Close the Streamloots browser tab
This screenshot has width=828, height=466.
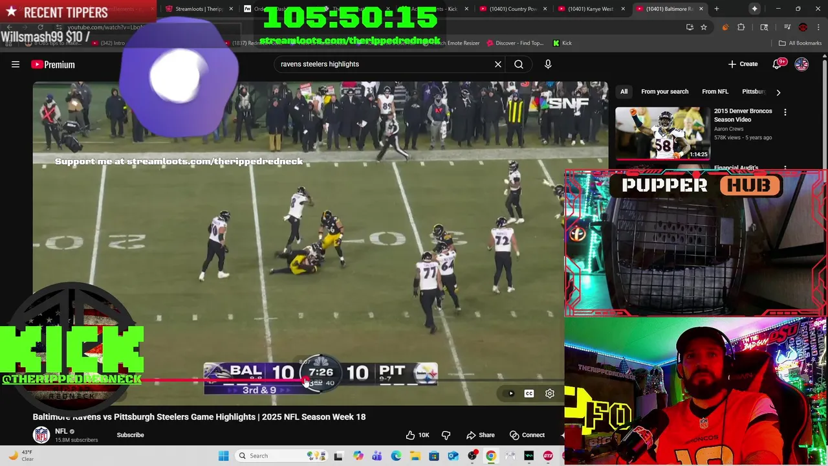pos(231,9)
